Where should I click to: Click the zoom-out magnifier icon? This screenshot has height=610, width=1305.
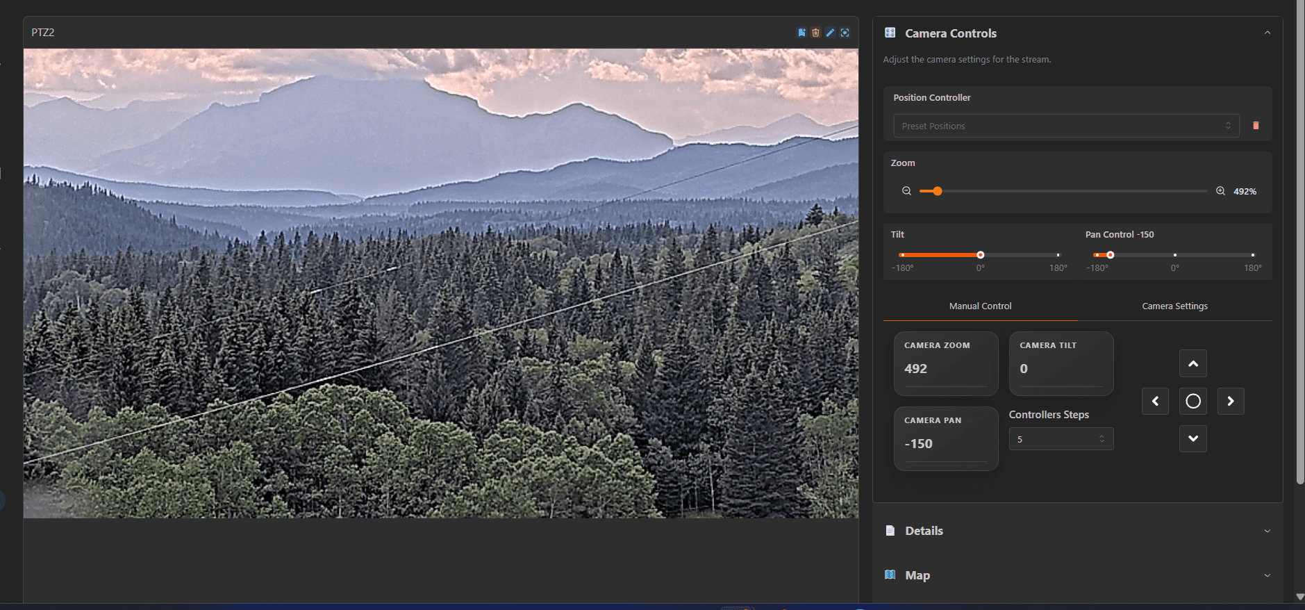[906, 191]
